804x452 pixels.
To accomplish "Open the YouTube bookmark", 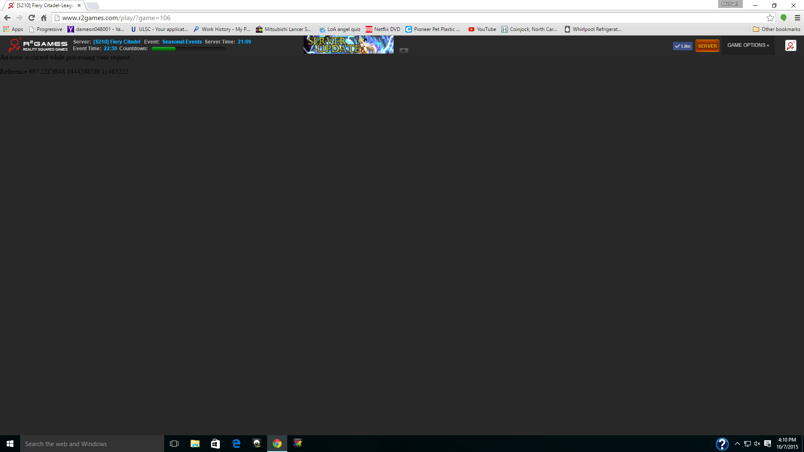I will pos(482,29).
